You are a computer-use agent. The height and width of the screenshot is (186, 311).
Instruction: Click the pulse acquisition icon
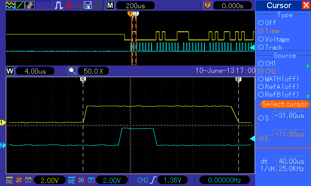click(x=59, y=5)
